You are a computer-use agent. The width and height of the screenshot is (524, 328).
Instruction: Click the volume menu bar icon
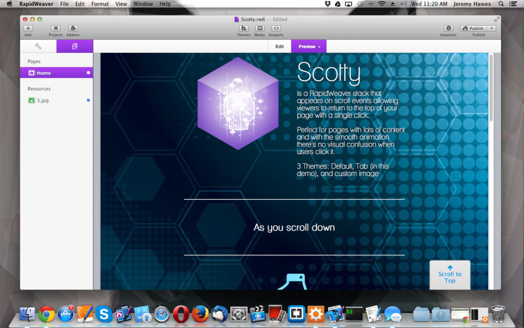[403, 4]
